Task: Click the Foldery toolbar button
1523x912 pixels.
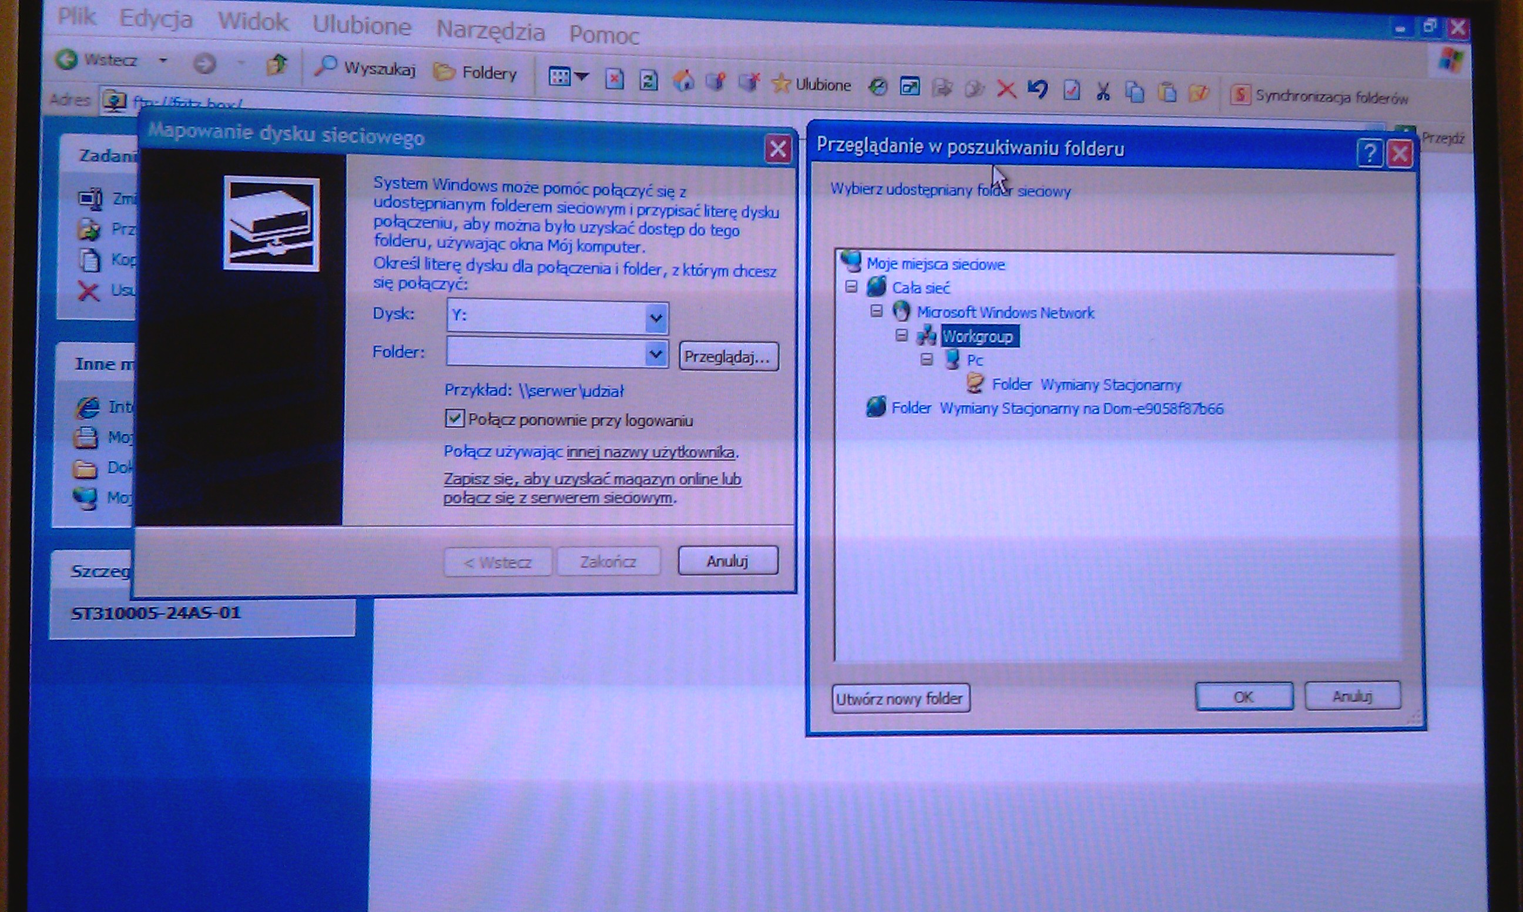Action: [x=475, y=72]
